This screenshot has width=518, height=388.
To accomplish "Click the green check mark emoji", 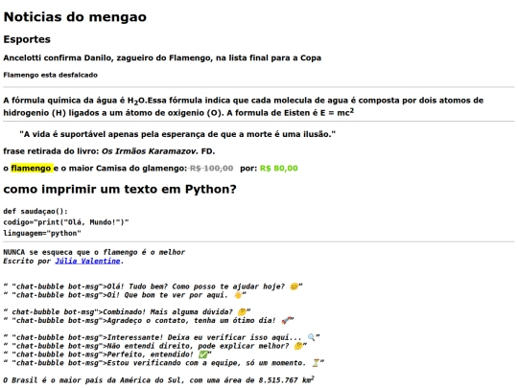I will (x=203, y=354).
